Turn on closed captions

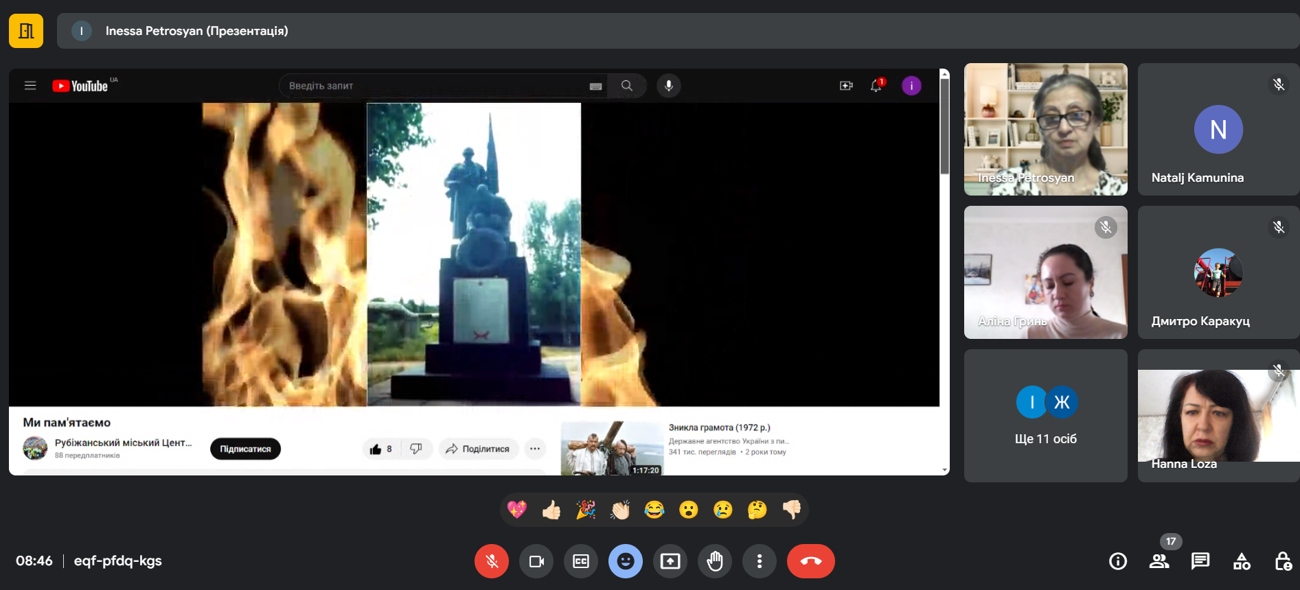[x=581, y=561]
